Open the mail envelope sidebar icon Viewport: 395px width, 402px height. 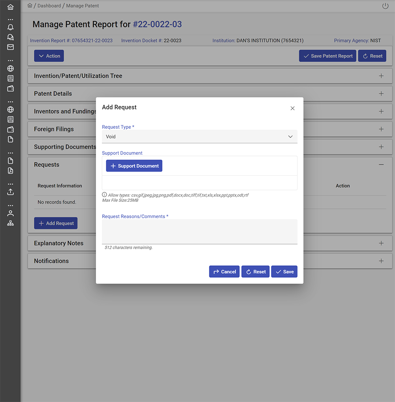[x=10, y=47]
